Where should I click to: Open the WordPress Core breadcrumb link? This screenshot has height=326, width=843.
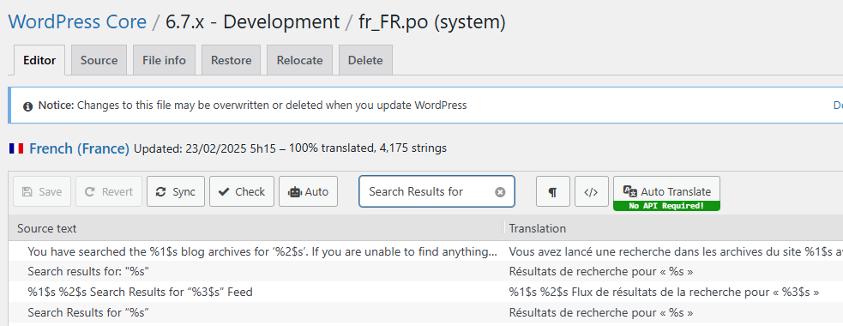click(77, 22)
